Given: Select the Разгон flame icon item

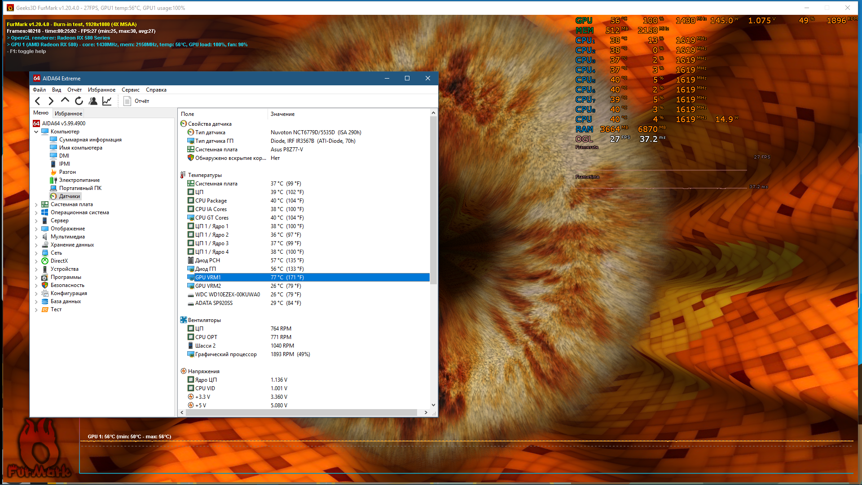Looking at the screenshot, I should (x=67, y=172).
